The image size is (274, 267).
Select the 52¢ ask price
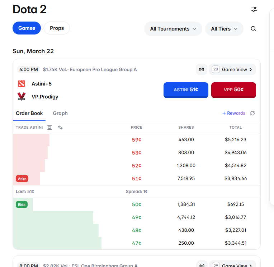tap(137, 166)
